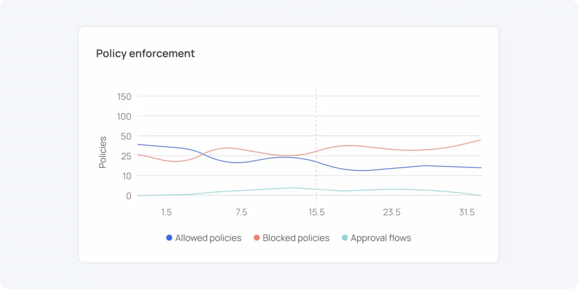The image size is (578, 289).
Task: Toggle the Blocked policies series label
Action: (x=296, y=238)
